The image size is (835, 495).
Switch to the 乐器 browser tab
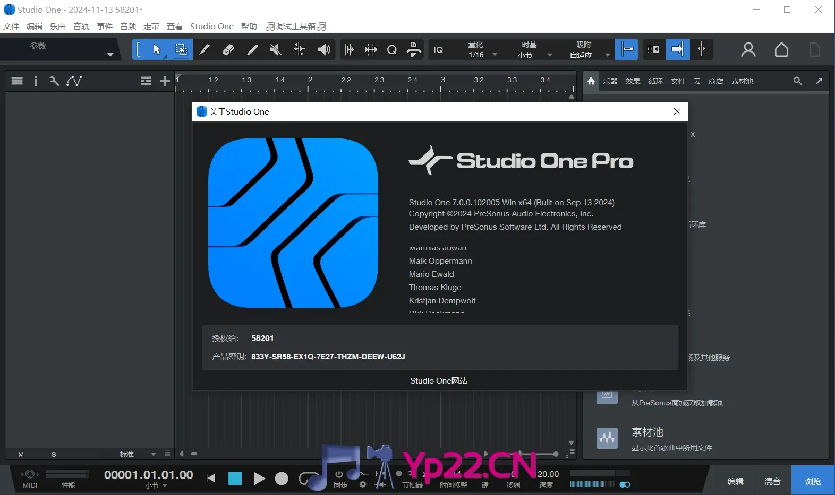coord(610,81)
